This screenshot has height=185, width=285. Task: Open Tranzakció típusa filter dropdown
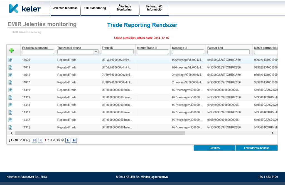coord(96,52)
